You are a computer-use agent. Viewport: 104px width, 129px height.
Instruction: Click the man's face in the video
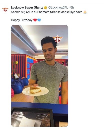pos(49,52)
